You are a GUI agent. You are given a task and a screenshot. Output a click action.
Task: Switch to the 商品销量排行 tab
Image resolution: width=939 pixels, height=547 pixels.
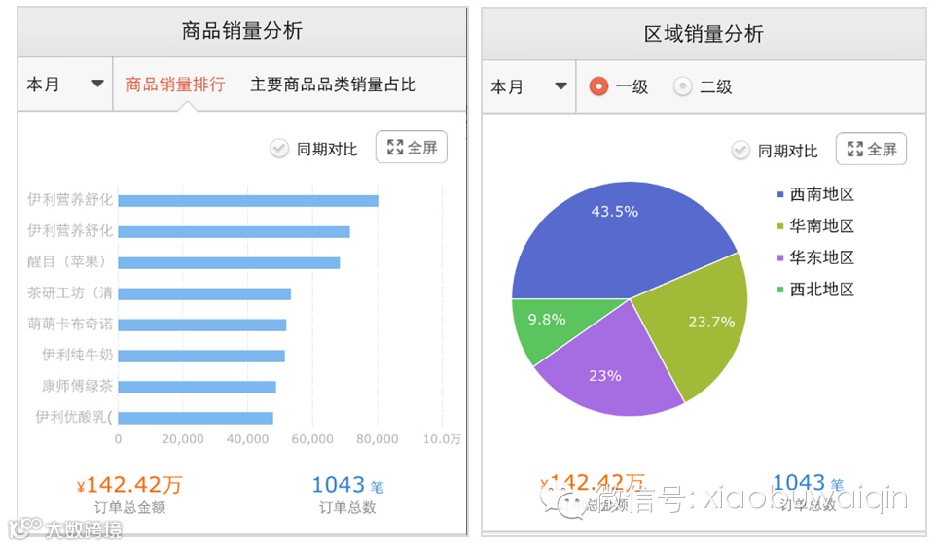[x=175, y=85]
